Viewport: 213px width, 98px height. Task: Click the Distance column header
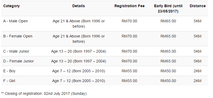(x=198, y=6)
